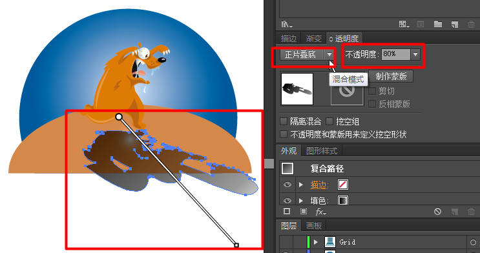Click the 制作蒙版 button
This screenshot has height=253, width=480.
391,76
